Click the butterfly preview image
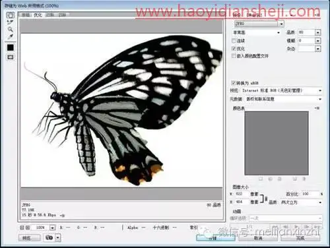Screen dimensions: 330x248 (121, 110)
